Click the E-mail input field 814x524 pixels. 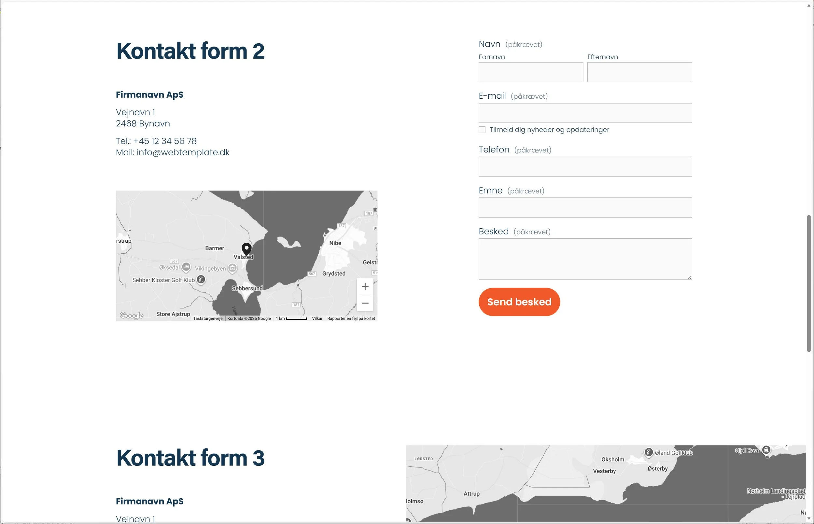[x=585, y=113]
